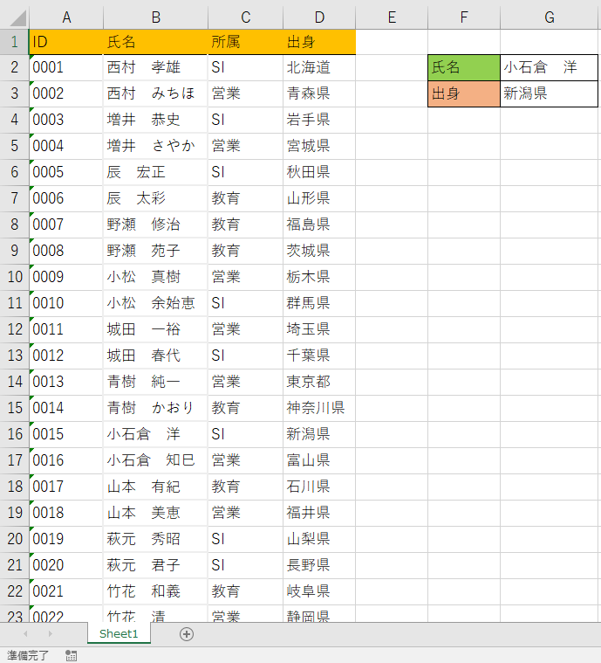Image resolution: width=601 pixels, height=663 pixels.
Task: Click cell 長野県
Action: [319, 566]
